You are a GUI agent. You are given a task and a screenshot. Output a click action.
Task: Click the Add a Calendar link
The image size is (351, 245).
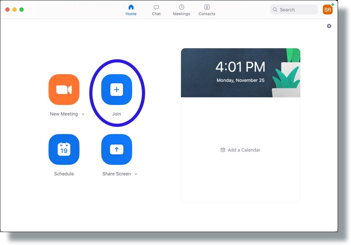[x=244, y=150]
